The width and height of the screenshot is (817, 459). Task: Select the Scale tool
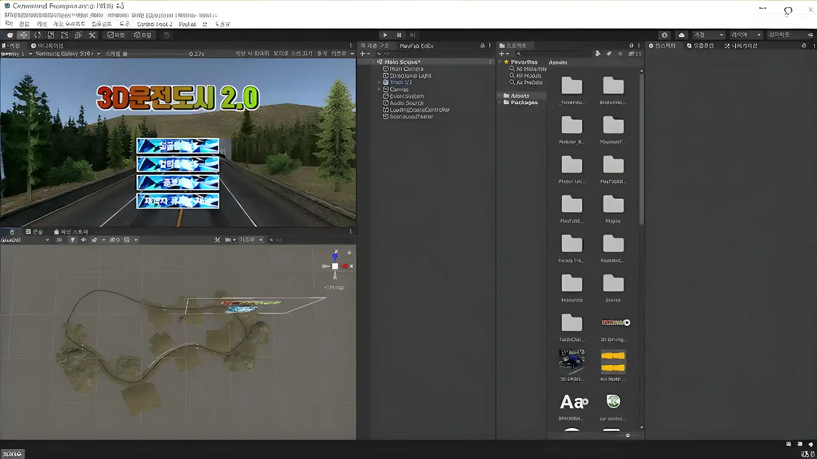point(51,35)
